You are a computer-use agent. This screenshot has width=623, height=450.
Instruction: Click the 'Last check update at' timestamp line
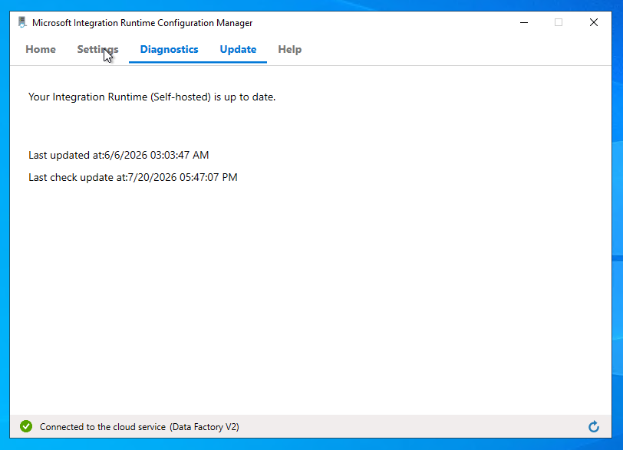(x=133, y=177)
